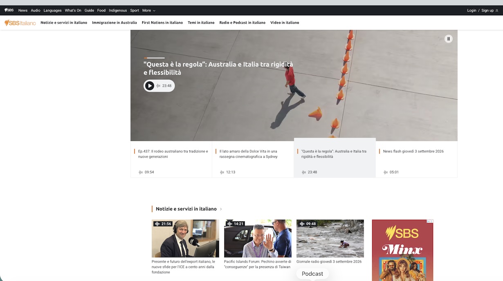The height and width of the screenshot is (281, 503).
Task: Open the SBS Italiano home logo
Action: [x=20, y=23]
